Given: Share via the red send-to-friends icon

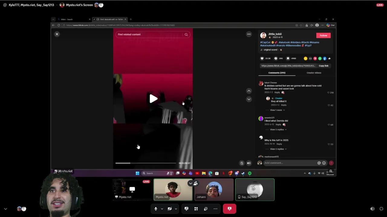Looking at the screenshot, I should pyautogui.click(x=315, y=58).
